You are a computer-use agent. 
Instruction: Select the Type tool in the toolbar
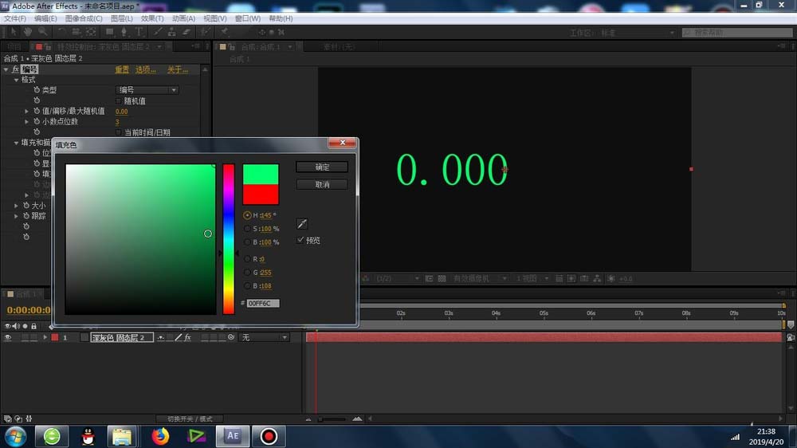click(x=139, y=32)
